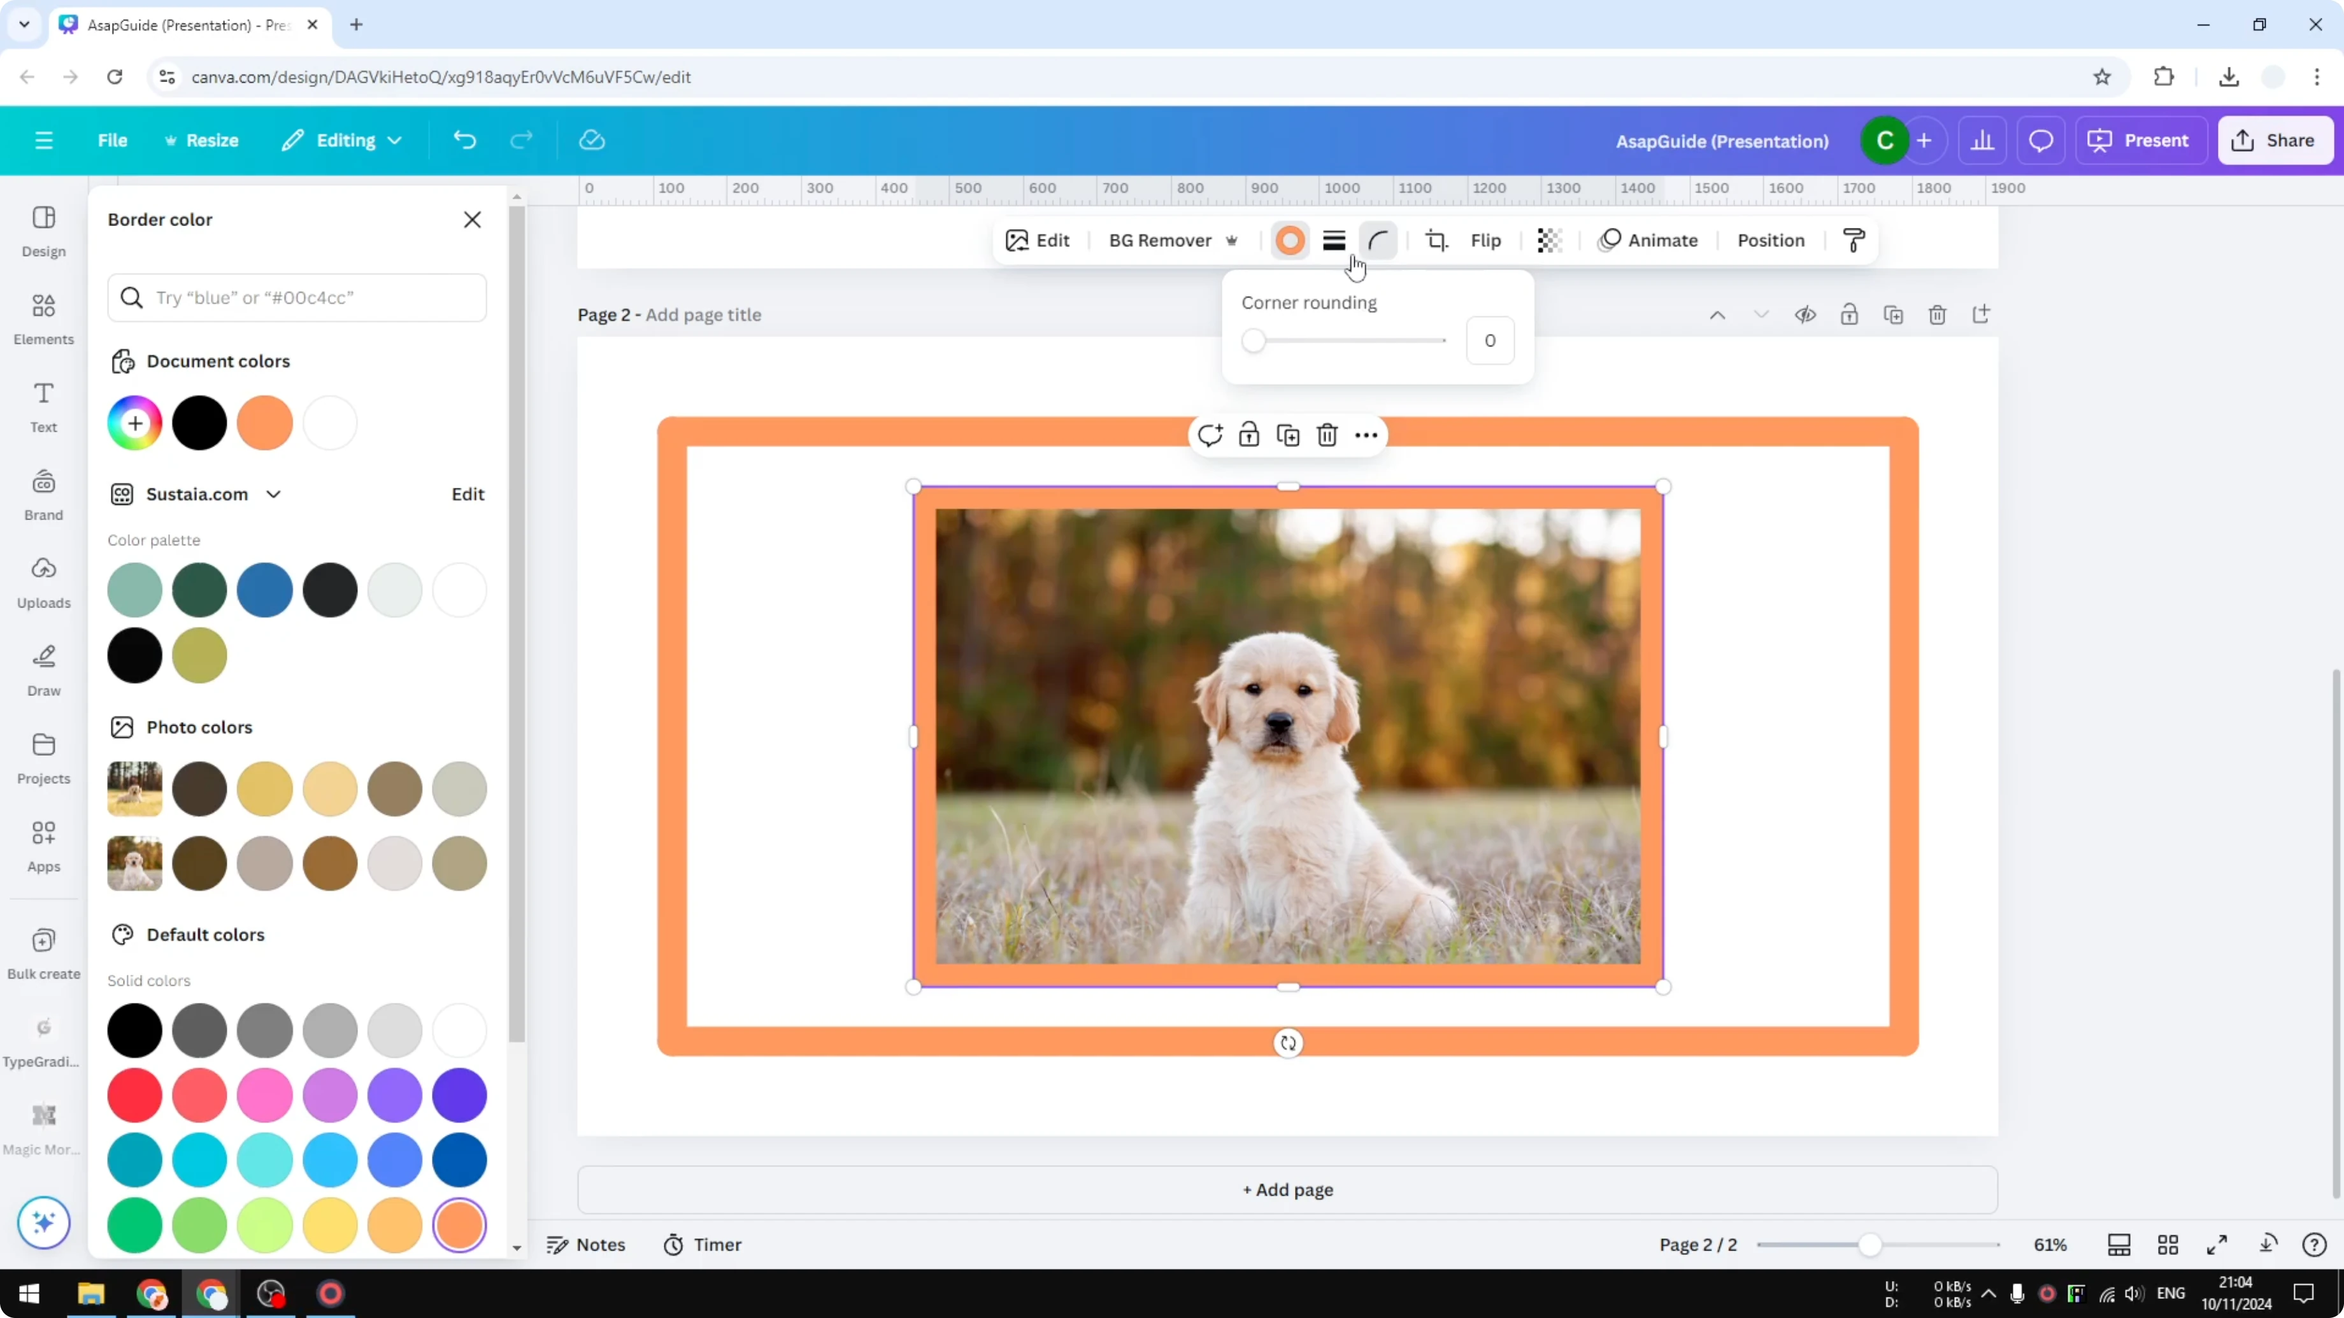Switch to the Notes tab
The height and width of the screenshot is (1318, 2344).
point(586,1244)
